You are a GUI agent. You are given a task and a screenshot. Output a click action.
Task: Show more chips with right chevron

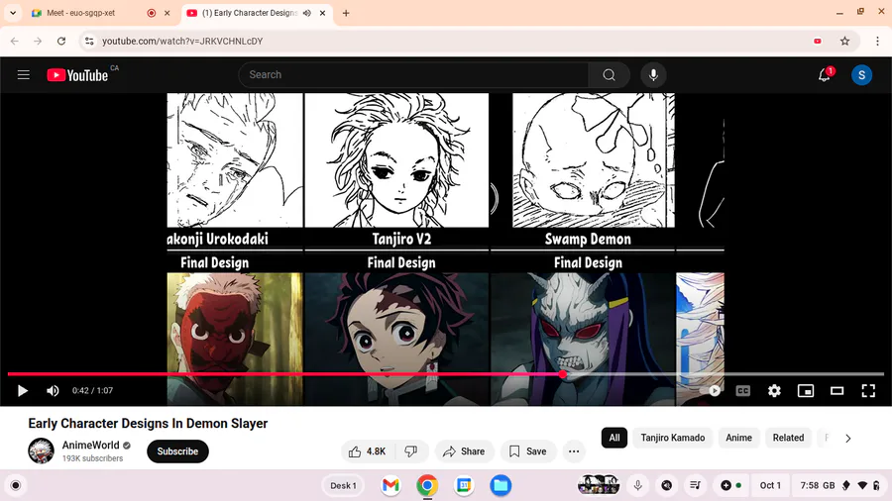847,438
